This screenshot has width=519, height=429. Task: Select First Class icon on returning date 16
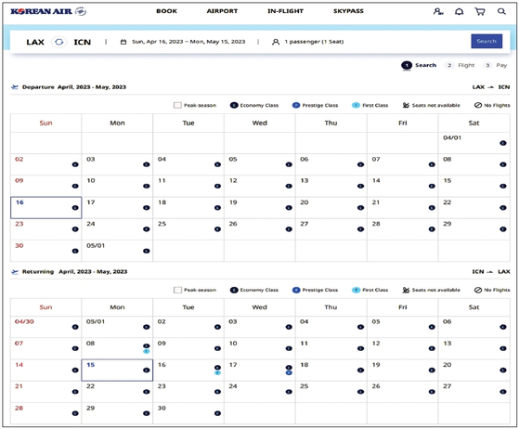tap(217, 372)
